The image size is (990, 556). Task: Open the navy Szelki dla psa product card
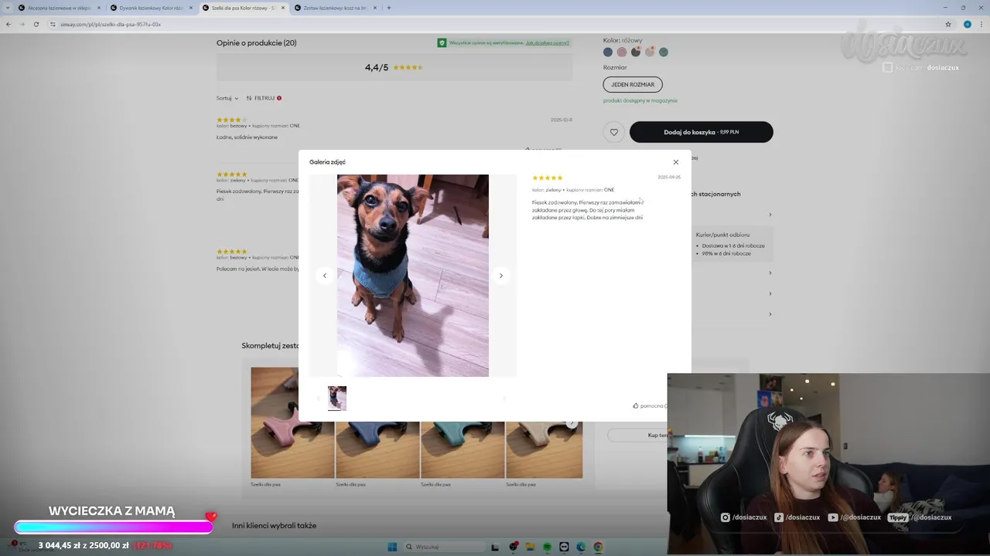(377, 455)
